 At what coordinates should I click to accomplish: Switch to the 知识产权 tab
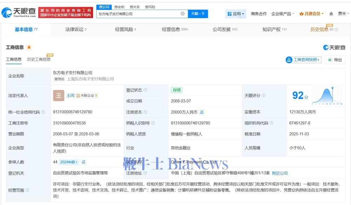pos(274,29)
